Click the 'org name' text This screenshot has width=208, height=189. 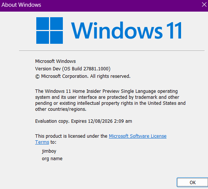point(52,159)
